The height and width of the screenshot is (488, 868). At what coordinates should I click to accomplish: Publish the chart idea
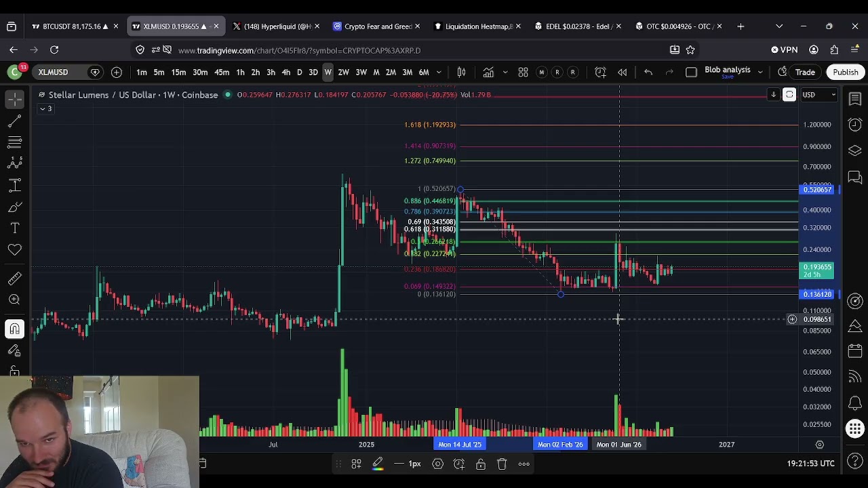pos(845,72)
